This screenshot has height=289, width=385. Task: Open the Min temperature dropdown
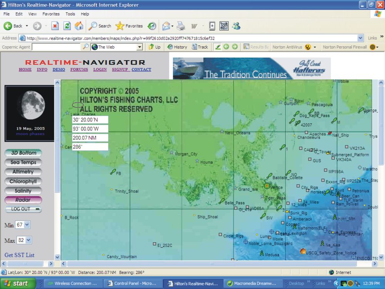(27, 225)
